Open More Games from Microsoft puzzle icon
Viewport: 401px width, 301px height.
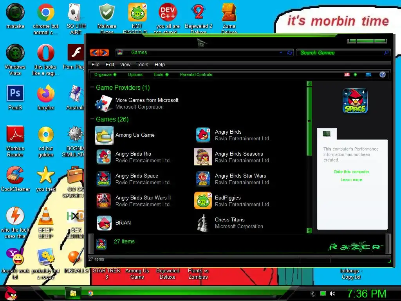click(104, 103)
